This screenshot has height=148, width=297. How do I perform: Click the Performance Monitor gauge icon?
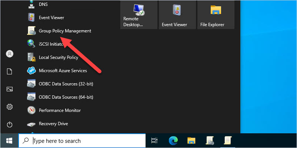pos(31,110)
